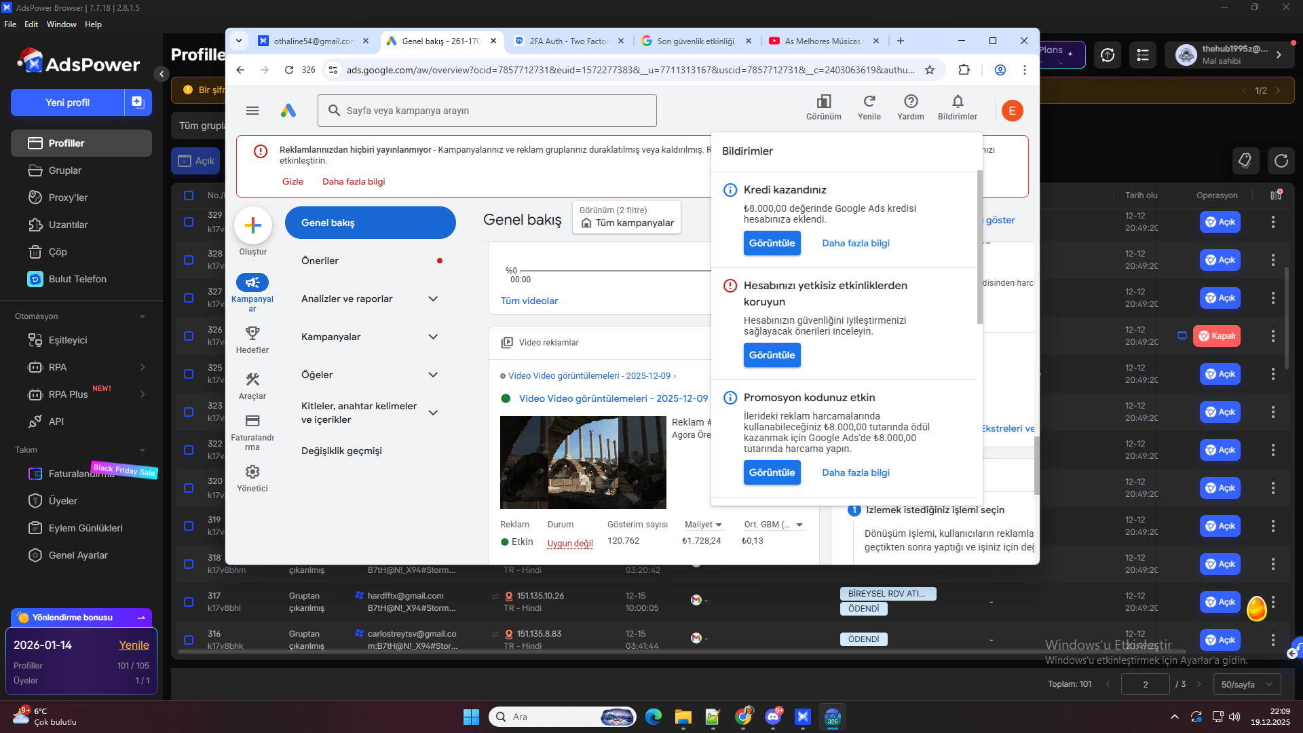Viewport: 1303px width, 733px height.
Task: Open Microsoft Edge from the taskbar
Action: click(653, 717)
